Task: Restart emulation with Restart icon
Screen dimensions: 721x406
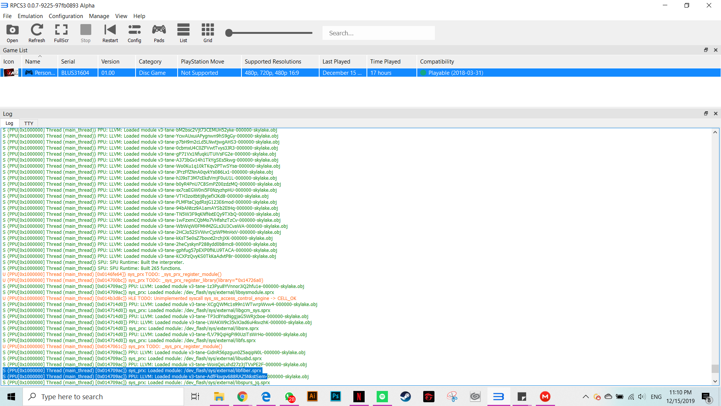Action: coord(110,33)
